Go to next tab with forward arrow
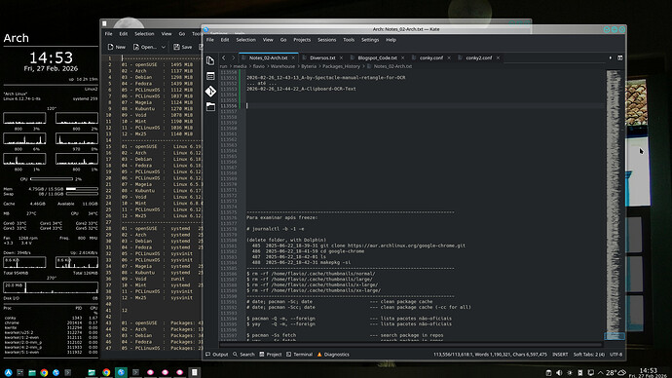The width and height of the screenshot is (672, 378). [x=233, y=57]
